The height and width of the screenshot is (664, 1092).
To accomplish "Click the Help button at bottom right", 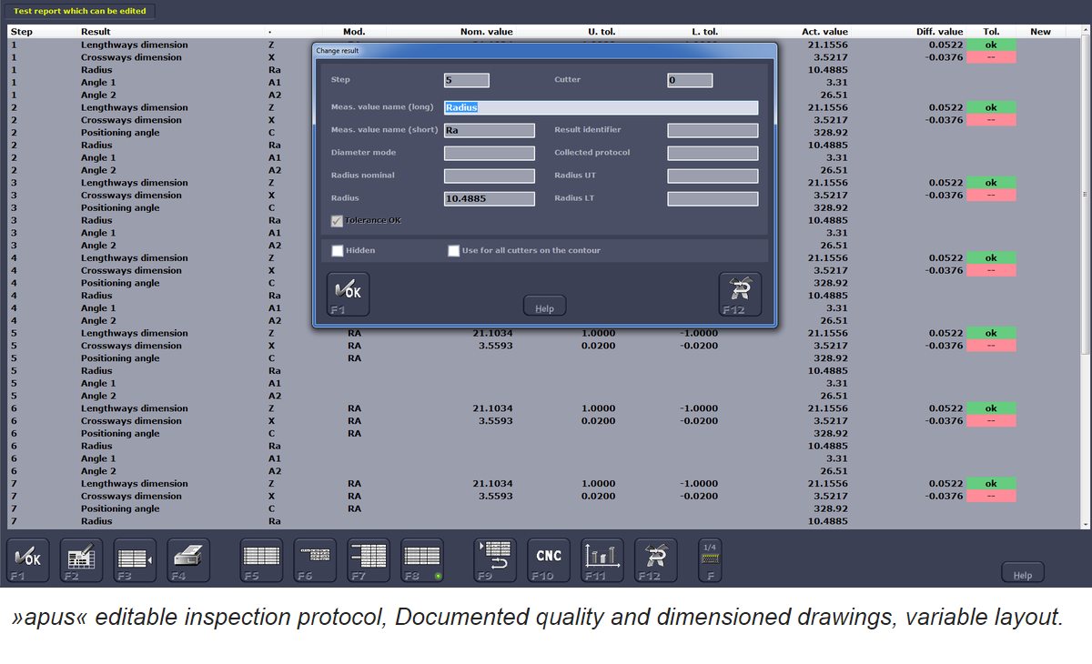I will [1023, 574].
